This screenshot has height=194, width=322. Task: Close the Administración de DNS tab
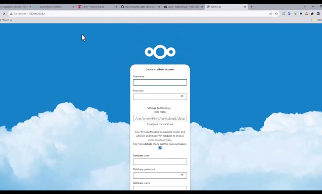[73, 7]
